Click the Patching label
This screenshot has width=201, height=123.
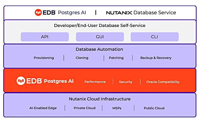pyautogui.click(x=116, y=58)
